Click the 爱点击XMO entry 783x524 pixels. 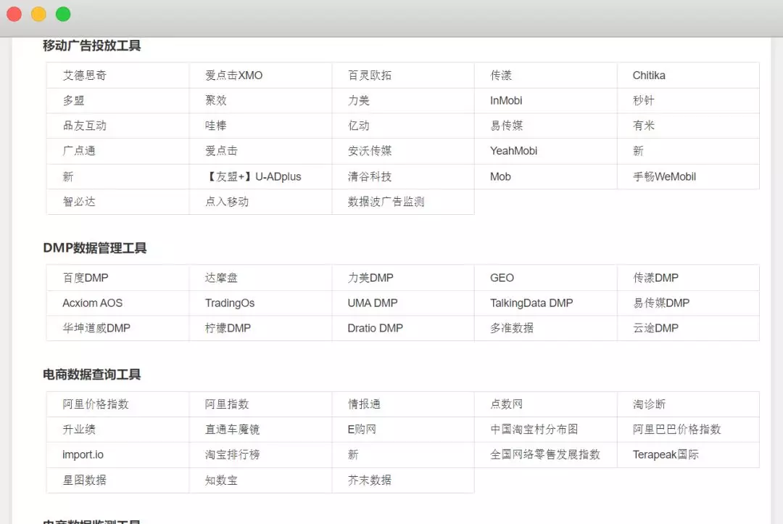[x=233, y=75]
